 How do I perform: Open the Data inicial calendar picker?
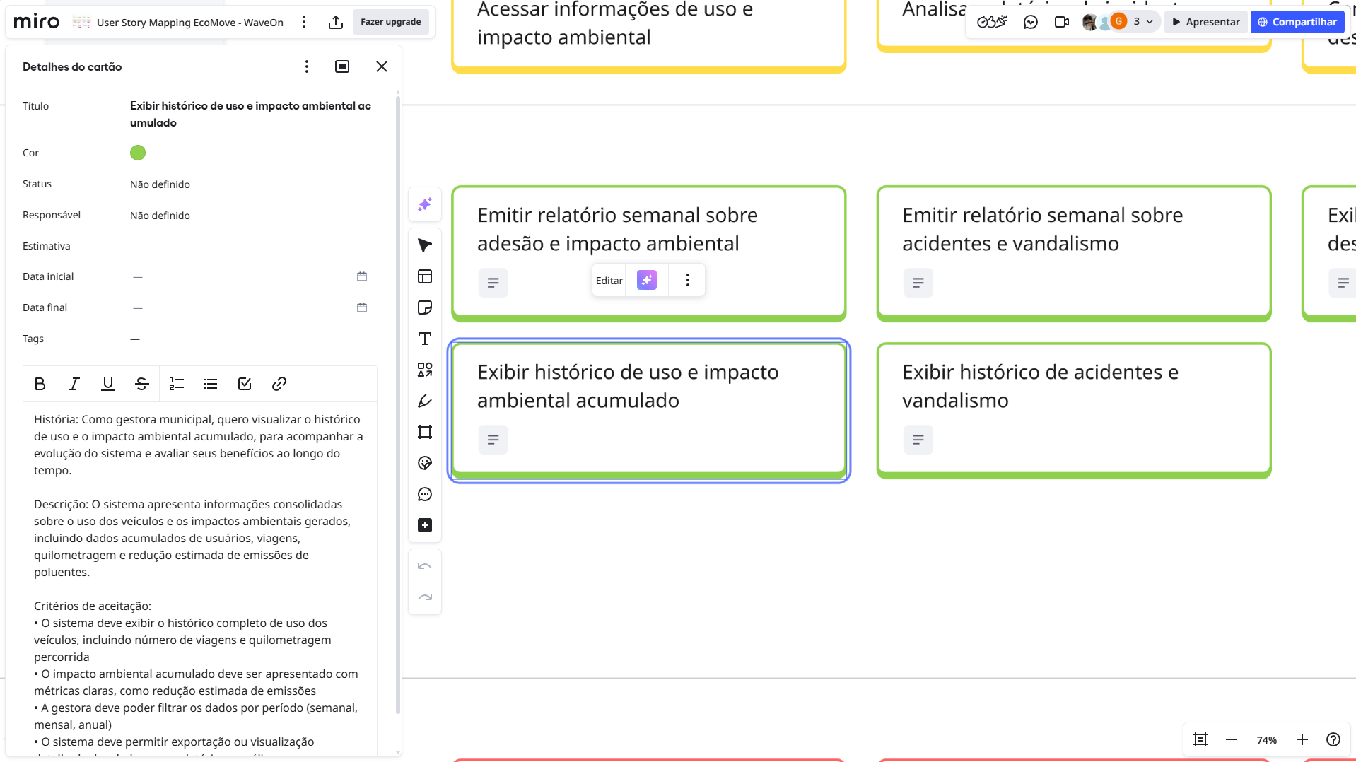(362, 276)
